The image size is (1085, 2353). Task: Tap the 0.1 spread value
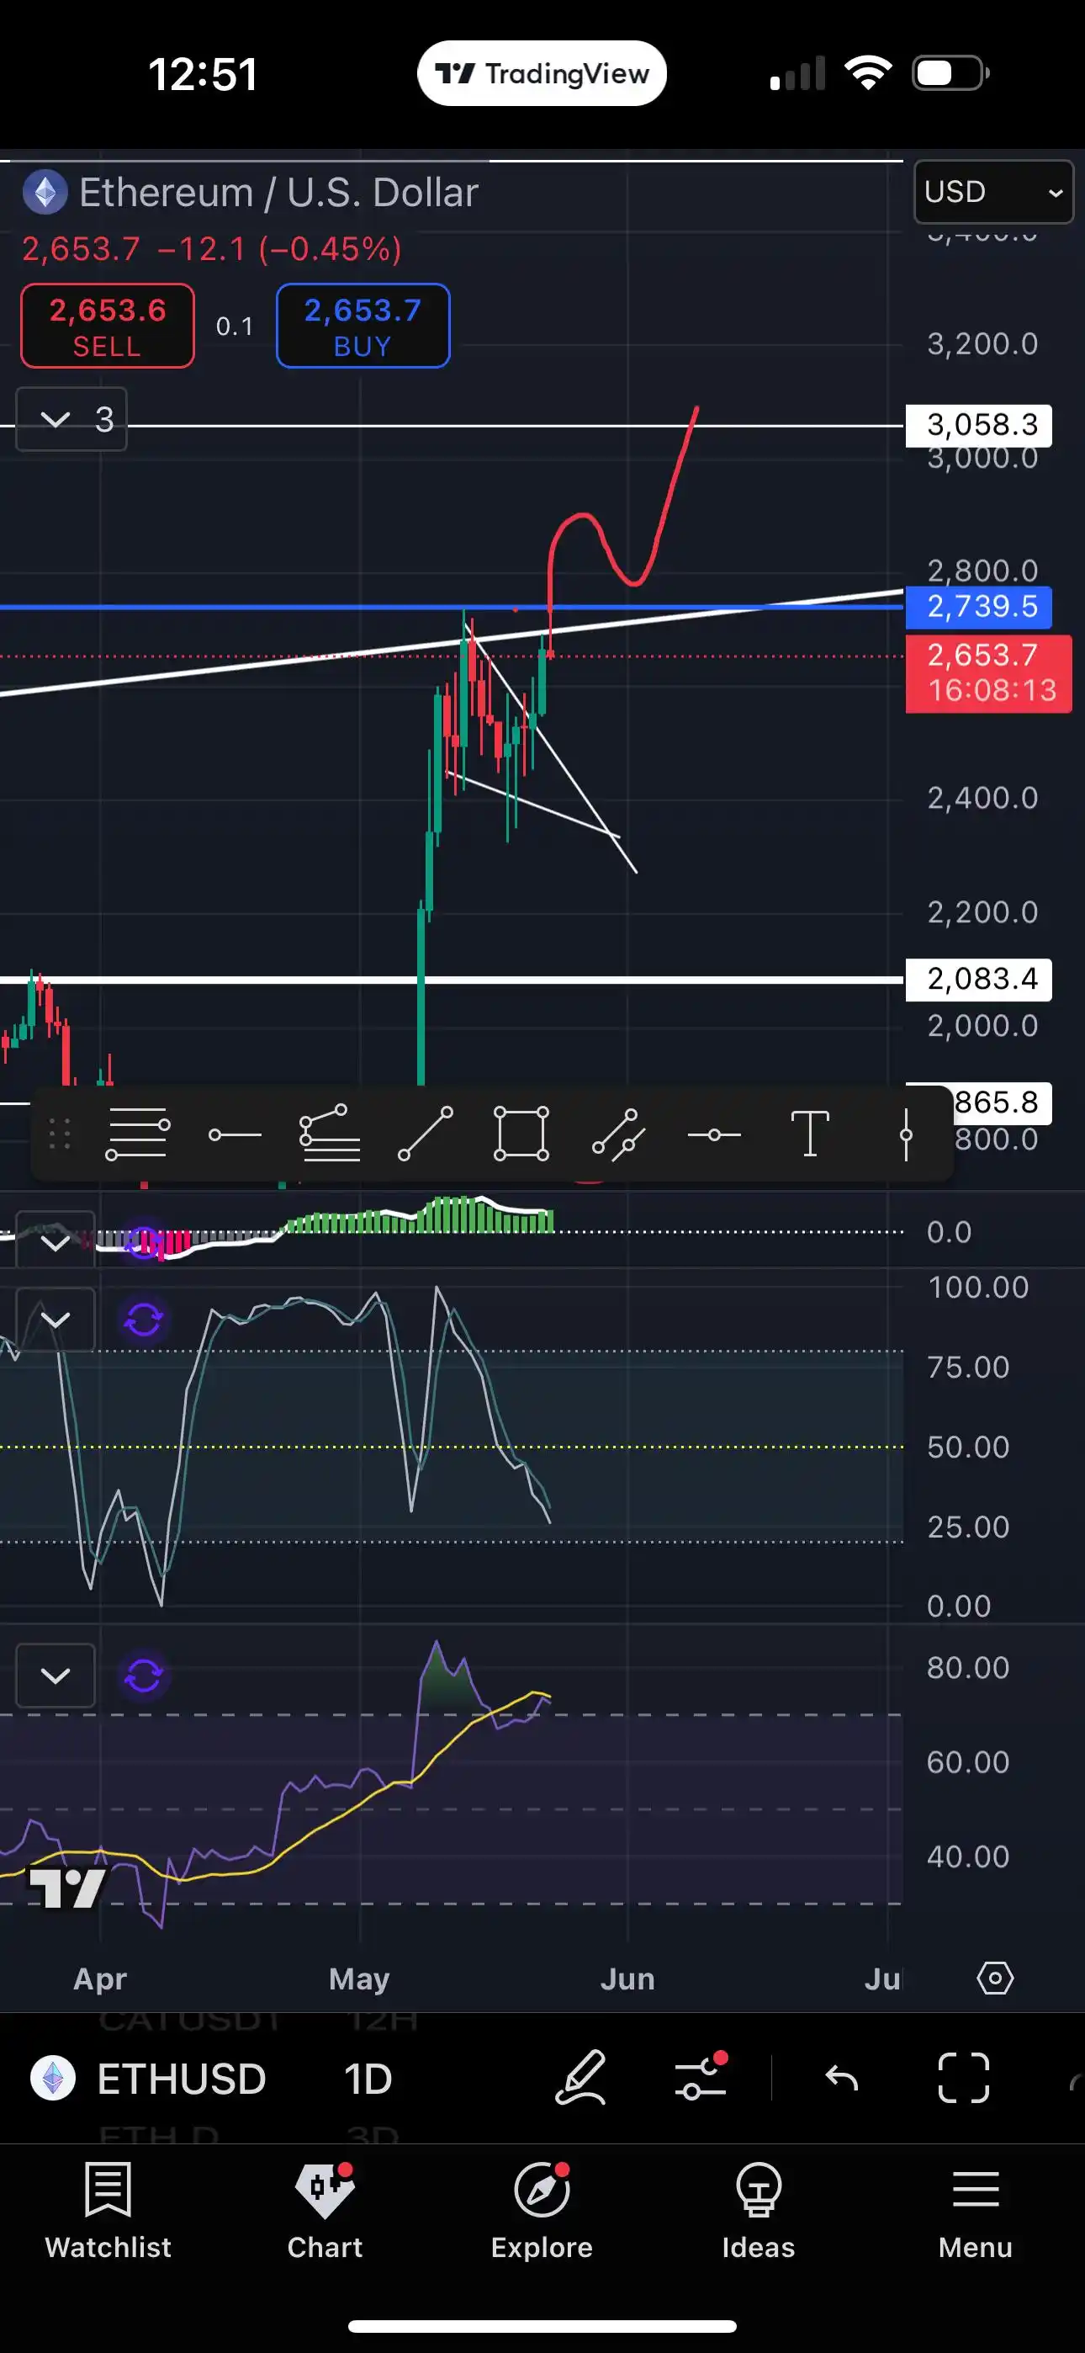pyautogui.click(x=235, y=326)
